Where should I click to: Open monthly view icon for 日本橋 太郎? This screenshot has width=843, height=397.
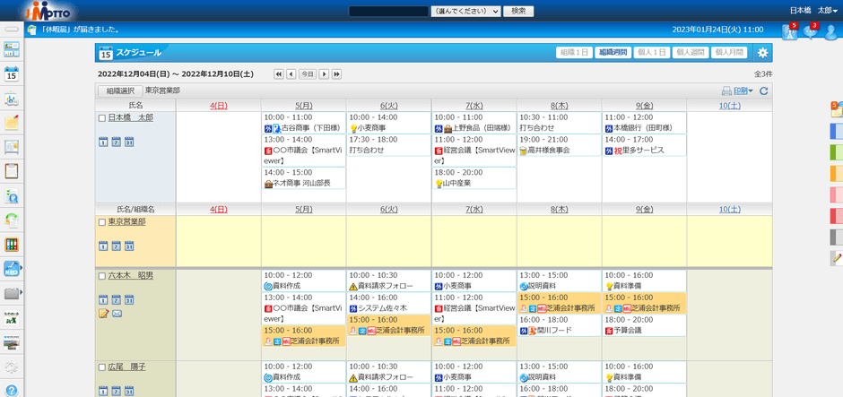(x=129, y=142)
